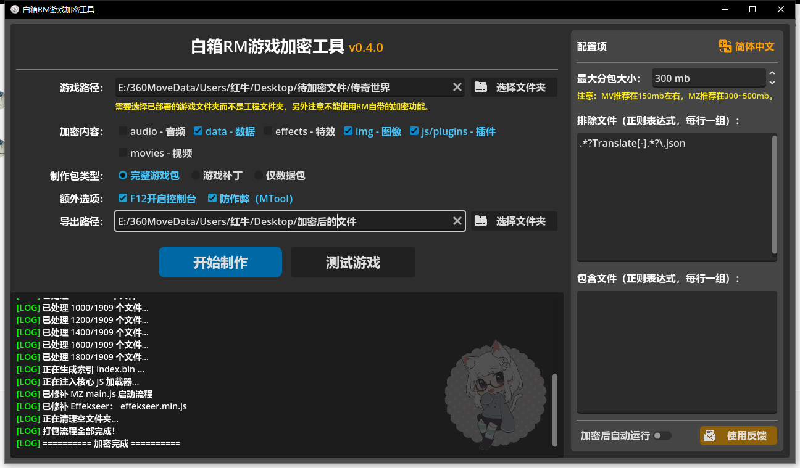Click the 测试游戏 button
This screenshot has width=800, height=468.
(x=353, y=262)
